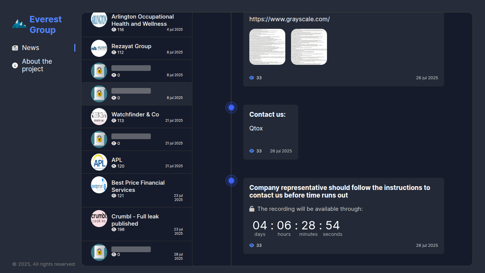Click the eye icon beside 121 views

click(x=114, y=196)
